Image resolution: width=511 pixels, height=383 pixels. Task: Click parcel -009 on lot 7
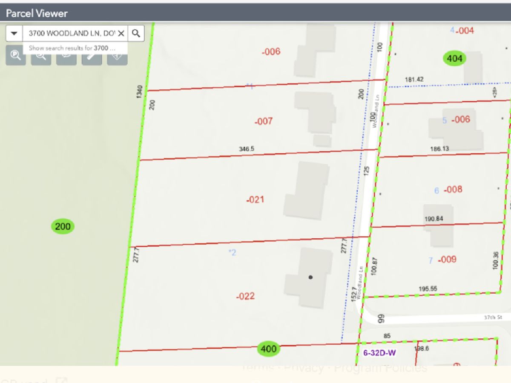[447, 259]
